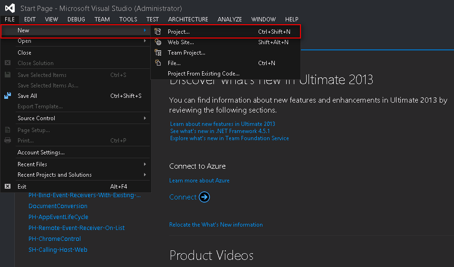This screenshot has height=267, width=454.
Task: Choose Account Settings from File menu
Action: tap(41, 153)
